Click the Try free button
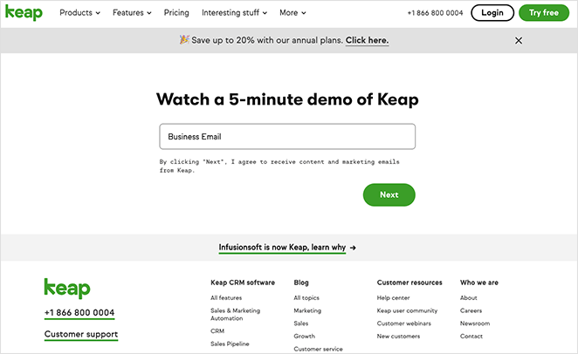 (544, 13)
